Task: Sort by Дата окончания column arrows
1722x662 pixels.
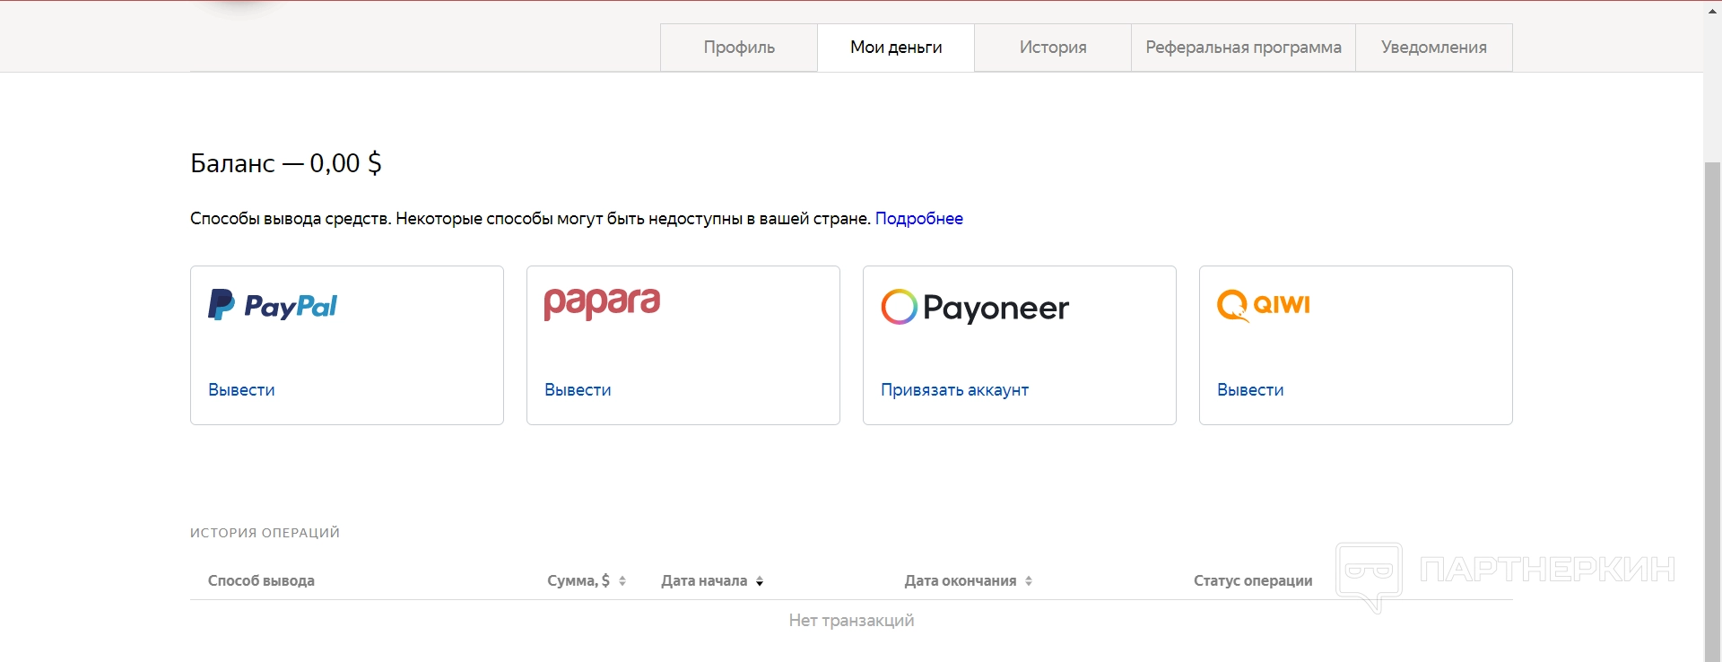Action: click(x=1029, y=581)
